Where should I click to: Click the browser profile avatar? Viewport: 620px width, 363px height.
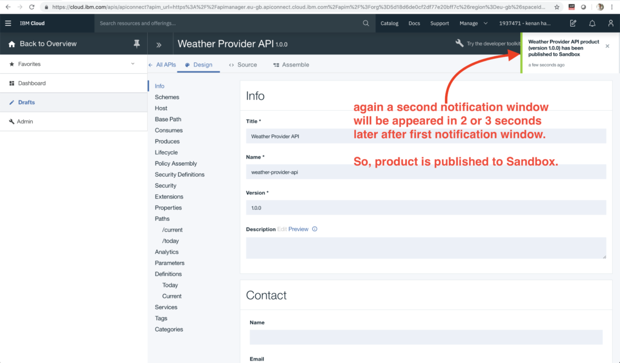[x=600, y=7]
